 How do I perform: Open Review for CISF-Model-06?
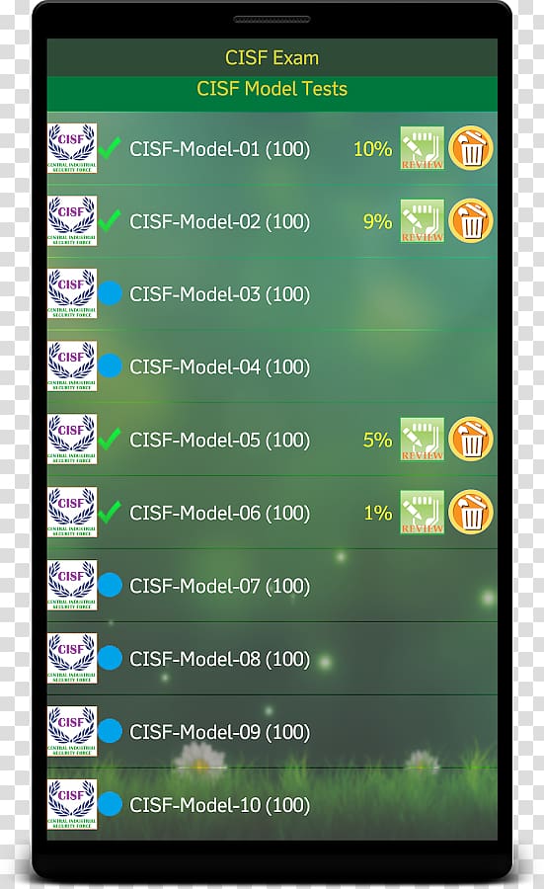point(423,513)
